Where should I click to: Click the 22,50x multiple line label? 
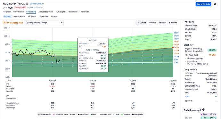(176, 33)
